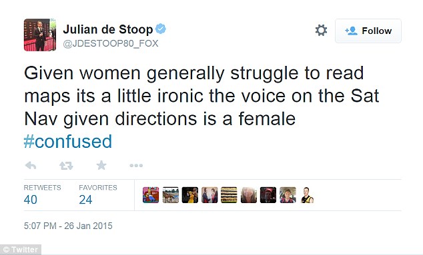Click the horse avatar thumbnail

tap(171, 195)
